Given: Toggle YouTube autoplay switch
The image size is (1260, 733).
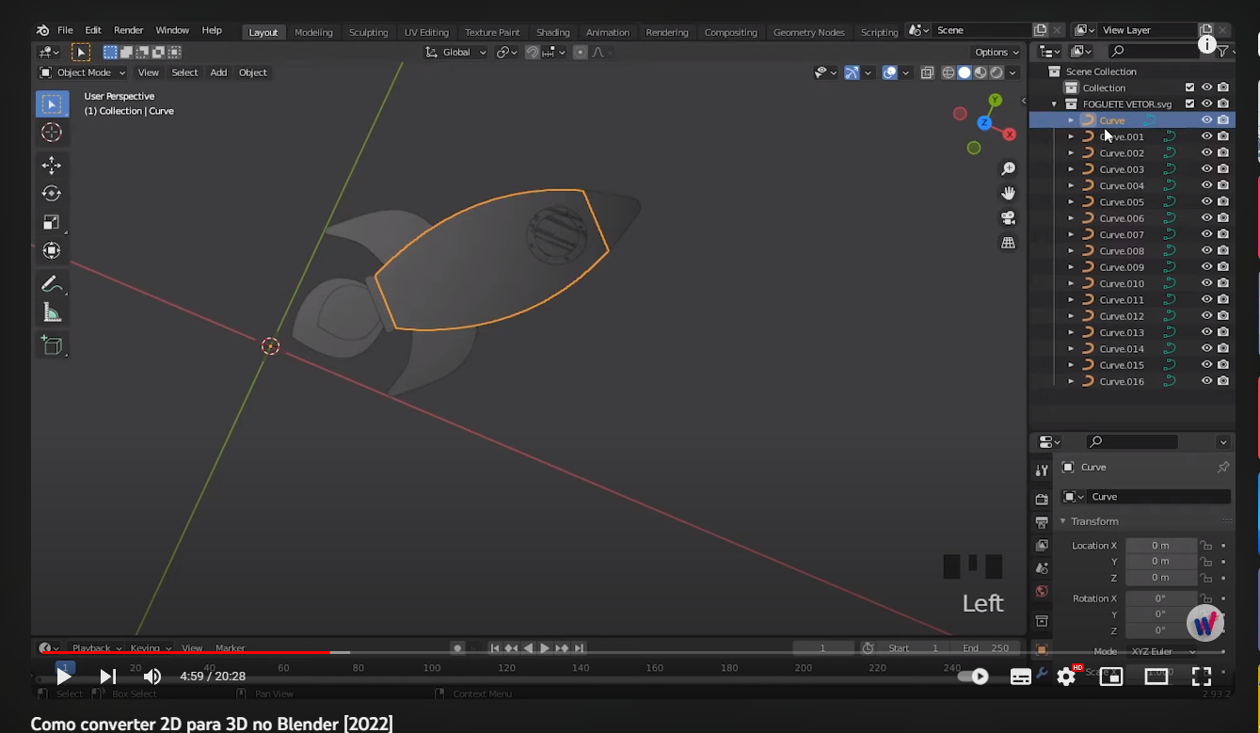Looking at the screenshot, I should point(974,676).
